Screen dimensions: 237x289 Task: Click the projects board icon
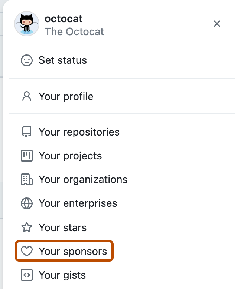27,156
